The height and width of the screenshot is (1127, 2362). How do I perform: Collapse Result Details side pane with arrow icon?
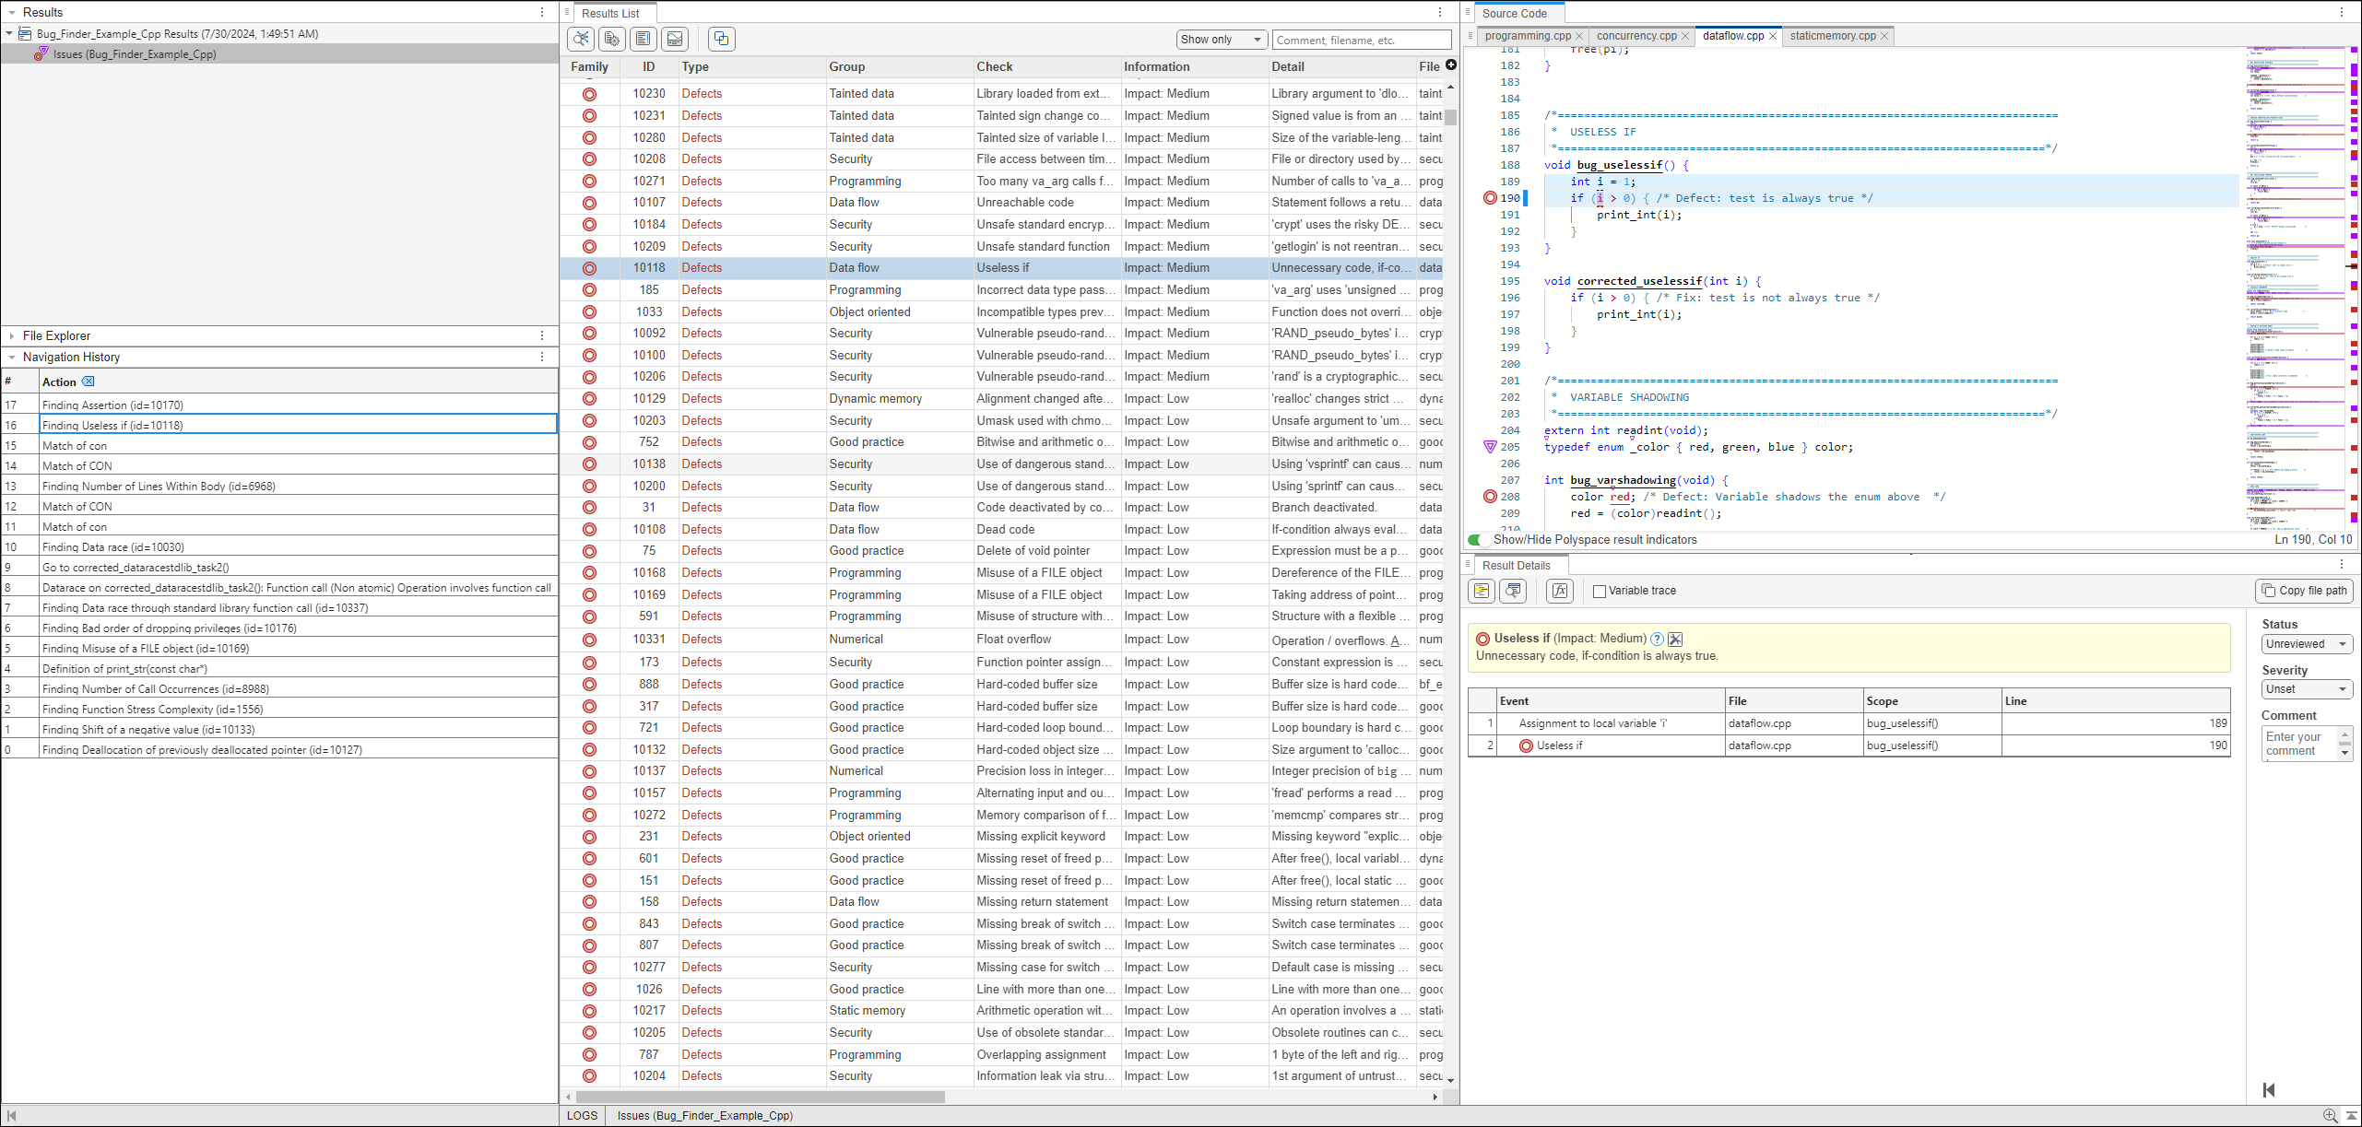pos(2269,1090)
